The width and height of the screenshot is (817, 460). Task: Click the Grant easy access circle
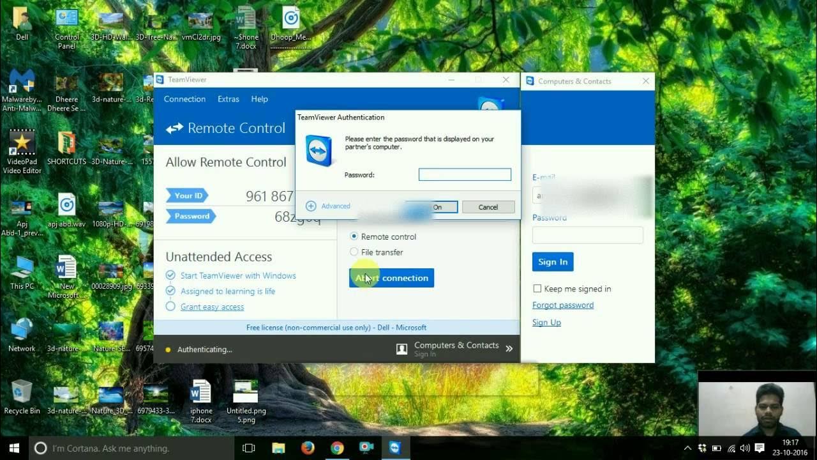point(170,307)
